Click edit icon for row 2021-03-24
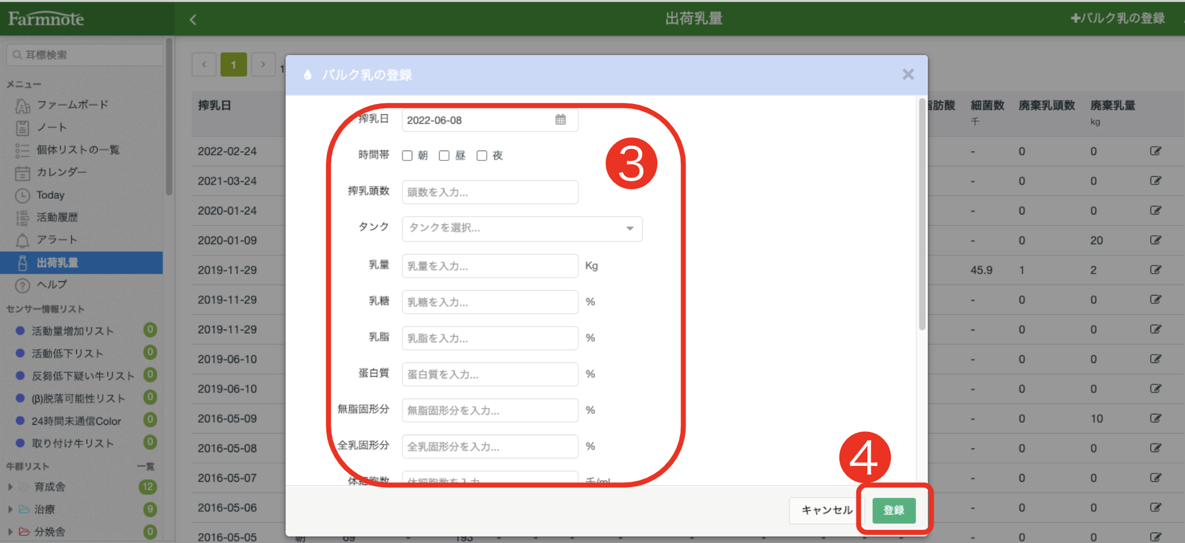The height and width of the screenshot is (543, 1185). click(x=1155, y=181)
